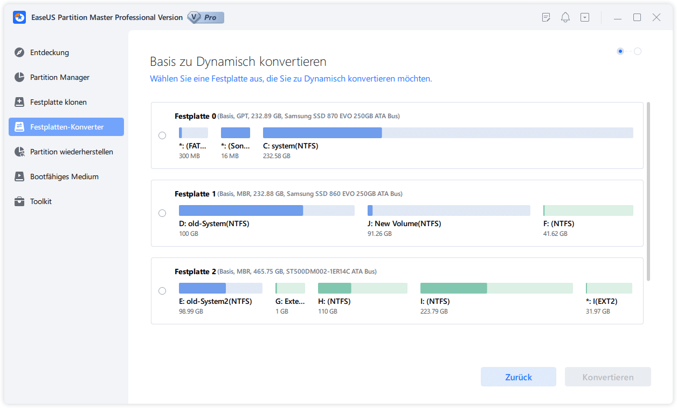The image size is (677, 408).
Task: Click the disk list vertical scrollbar
Action: [648, 191]
